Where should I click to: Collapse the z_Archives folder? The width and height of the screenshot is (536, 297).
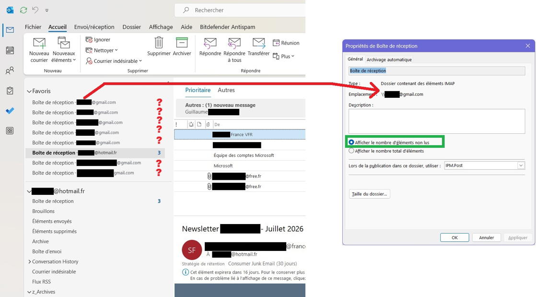29,292
